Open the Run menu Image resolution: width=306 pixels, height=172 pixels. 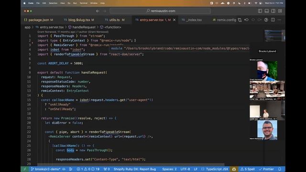pos(75,3)
